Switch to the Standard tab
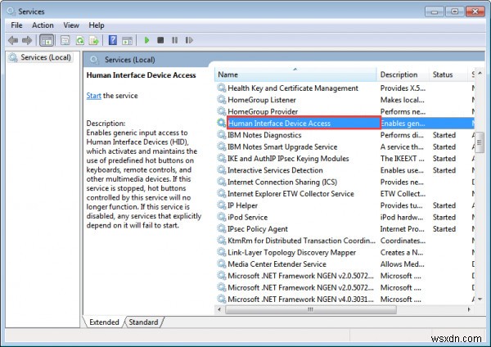This screenshot has height=347, width=491. pos(143,322)
